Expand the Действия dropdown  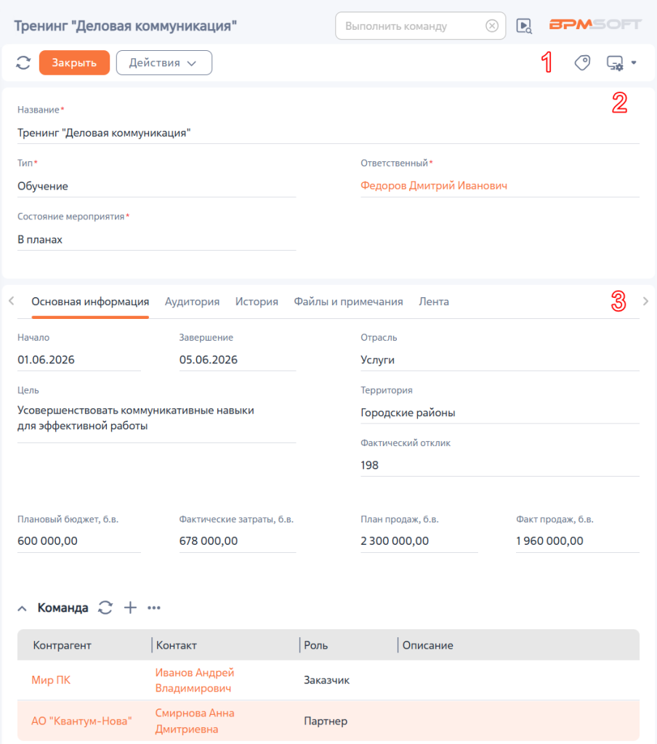164,62
